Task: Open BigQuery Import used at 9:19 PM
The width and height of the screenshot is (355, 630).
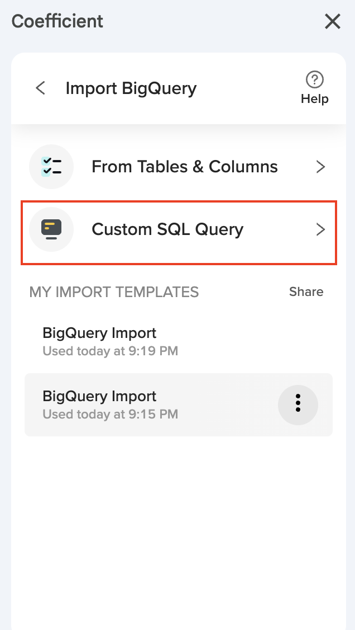Action: (x=99, y=333)
